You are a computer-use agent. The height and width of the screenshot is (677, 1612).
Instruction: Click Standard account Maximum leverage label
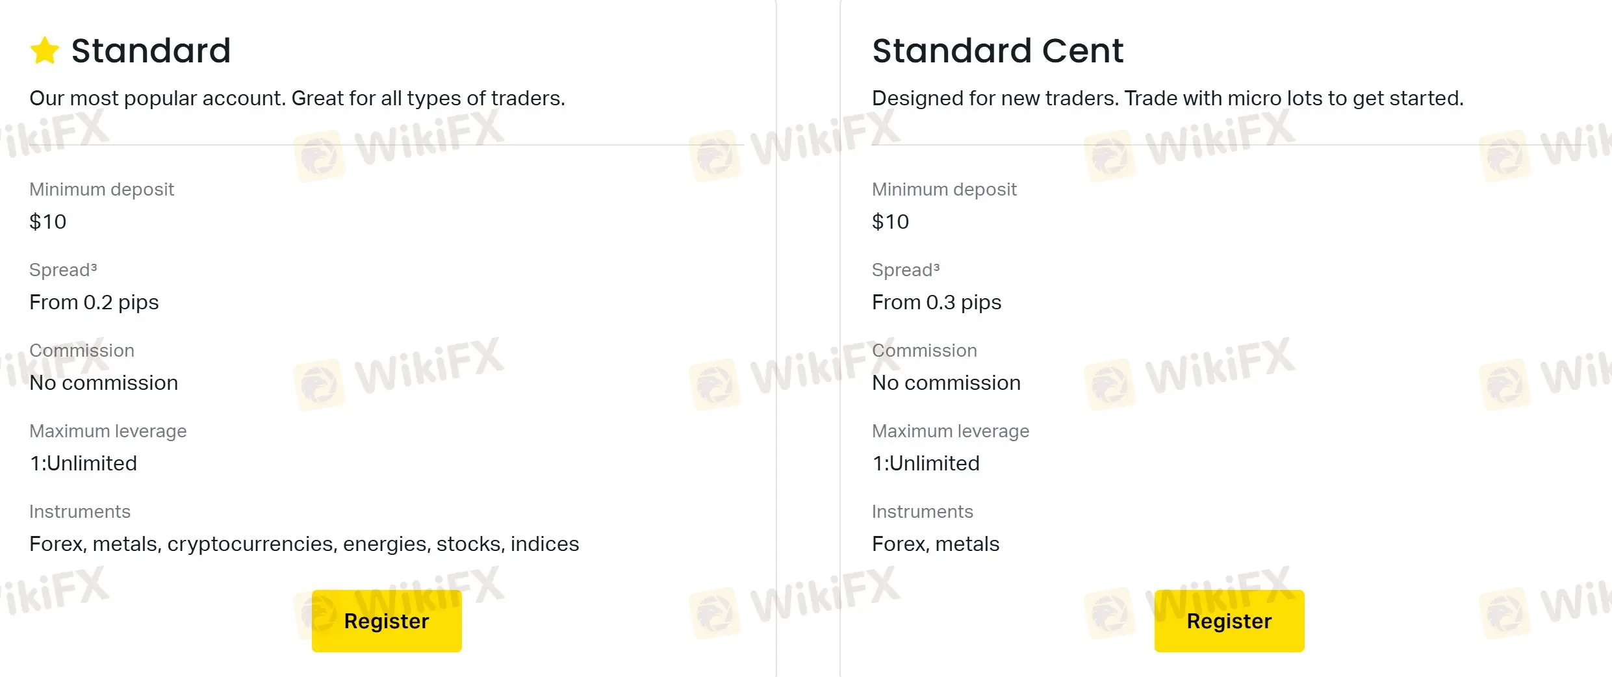108,431
